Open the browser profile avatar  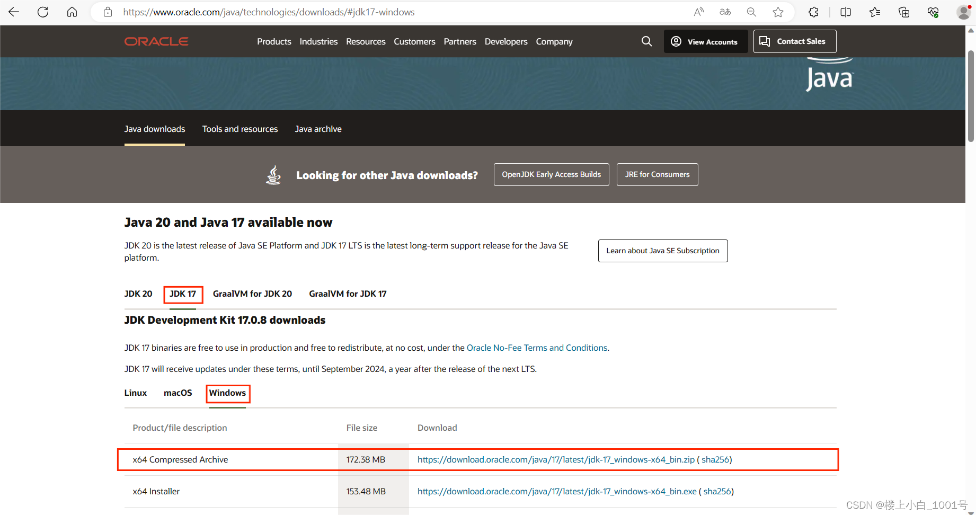click(964, 12)
